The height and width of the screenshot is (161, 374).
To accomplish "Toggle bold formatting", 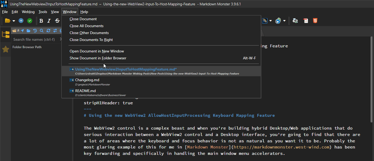I will point(41,21).
